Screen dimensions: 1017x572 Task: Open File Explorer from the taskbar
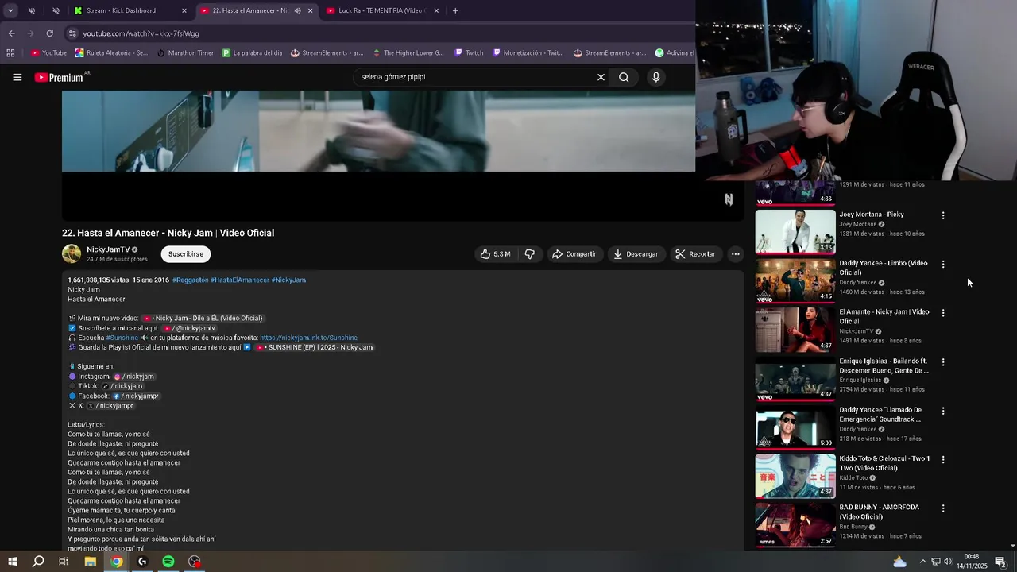pos(91,562)
